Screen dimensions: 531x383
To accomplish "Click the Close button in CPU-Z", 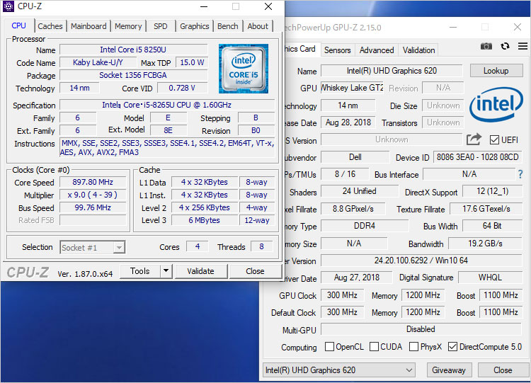I will pos(255,271).
